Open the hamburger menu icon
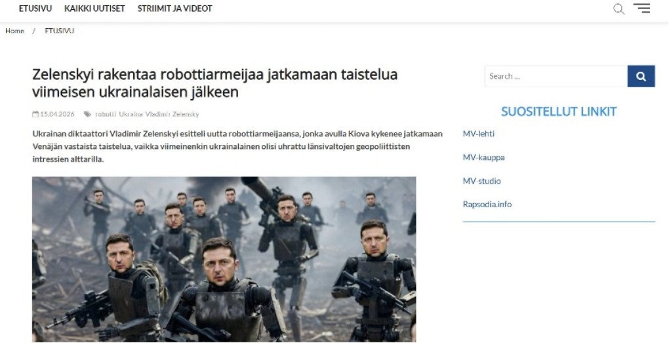669x343 pixels. pos(641,8)
